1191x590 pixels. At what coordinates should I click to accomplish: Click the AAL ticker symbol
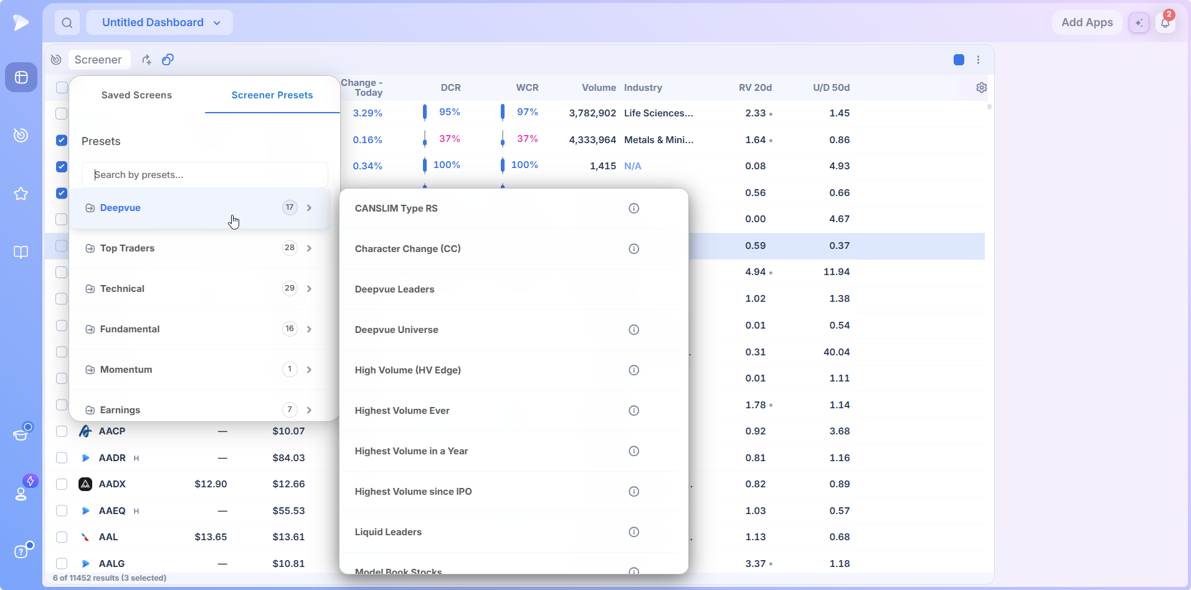click(108, 537)
